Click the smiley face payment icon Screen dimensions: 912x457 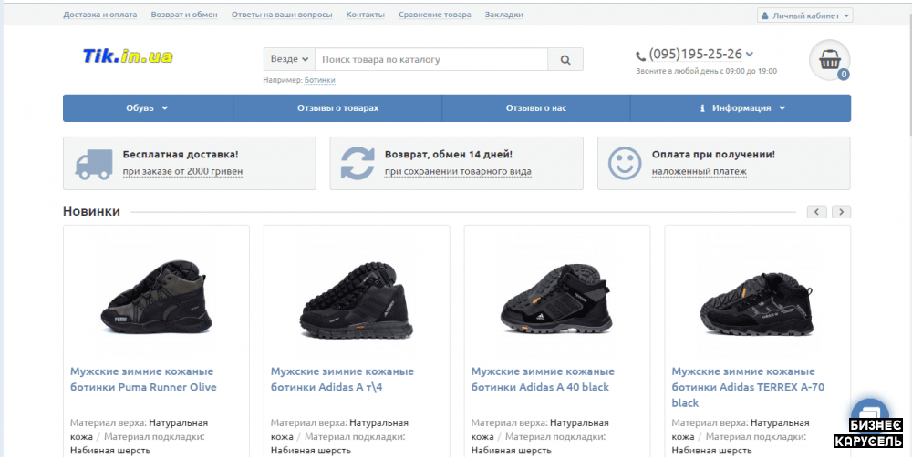point(625,163)
